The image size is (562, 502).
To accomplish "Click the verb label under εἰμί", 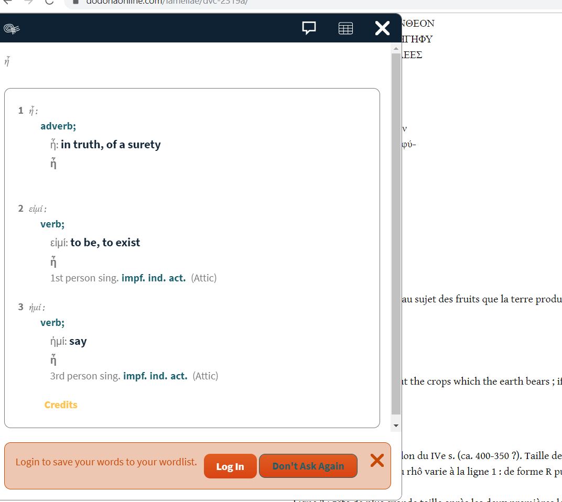I will point(52,224).
